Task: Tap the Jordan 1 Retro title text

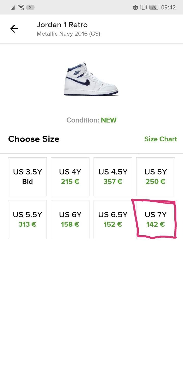Action: [x=62, y=25]
